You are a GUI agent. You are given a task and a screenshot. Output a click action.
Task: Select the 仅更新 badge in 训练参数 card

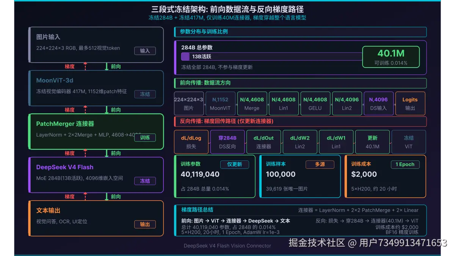coord(235,165)
